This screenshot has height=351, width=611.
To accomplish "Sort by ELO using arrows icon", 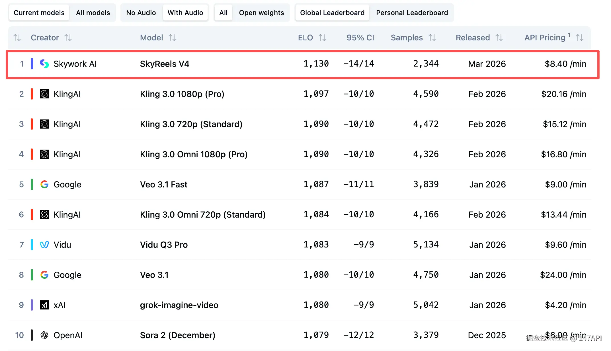I will tap(322, 38).
